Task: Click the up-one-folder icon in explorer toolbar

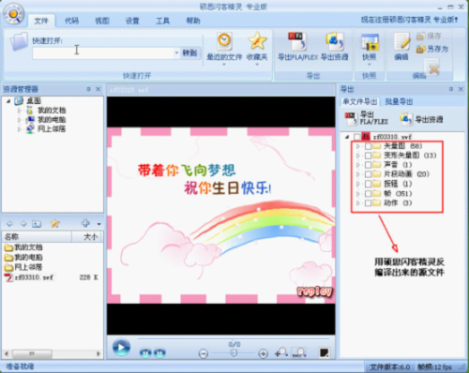Action: click(x=37, y=224)
